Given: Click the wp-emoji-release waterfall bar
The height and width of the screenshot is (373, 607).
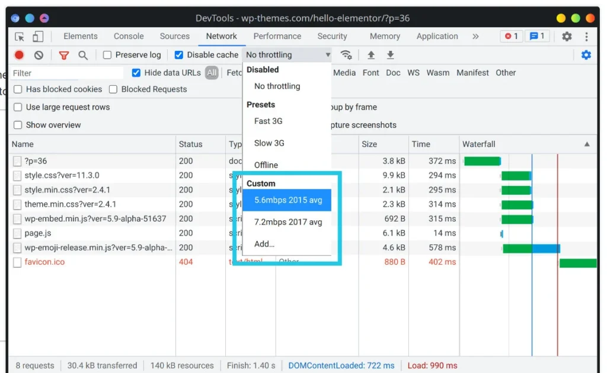Looking at the screenshot, I should pos(531,249).
